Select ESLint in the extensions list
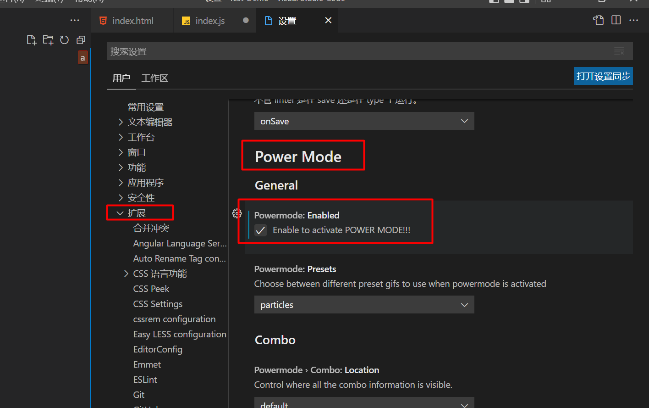 [145, 380]
